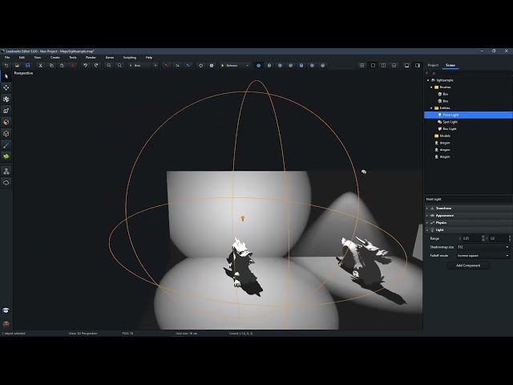This screenshot has height=385, width=513.
Task: Open the Box primitive type dropdown
Action: point(139,66)
